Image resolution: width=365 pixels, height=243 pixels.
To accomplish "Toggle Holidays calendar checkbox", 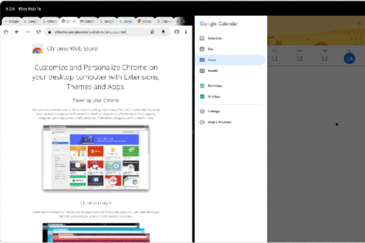I will tap(202, 97).
